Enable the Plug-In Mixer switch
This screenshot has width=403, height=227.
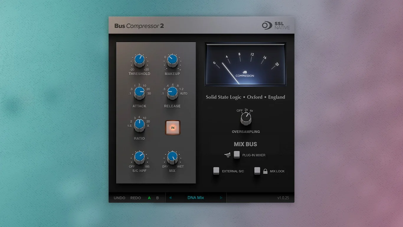coord(237,154)
